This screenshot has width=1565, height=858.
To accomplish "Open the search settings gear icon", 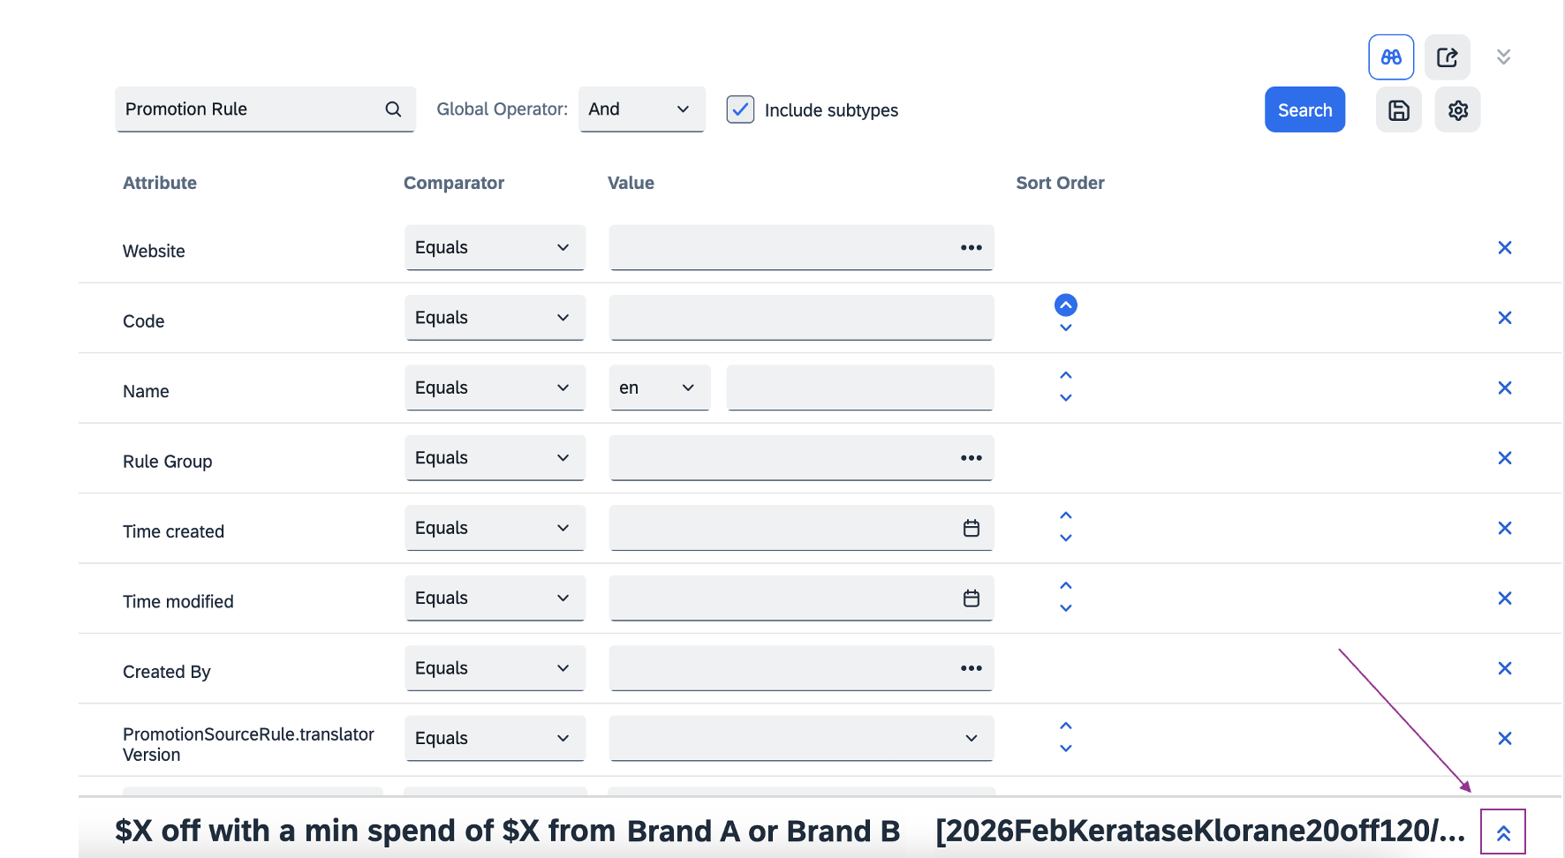I will (x=1457, y=110).
